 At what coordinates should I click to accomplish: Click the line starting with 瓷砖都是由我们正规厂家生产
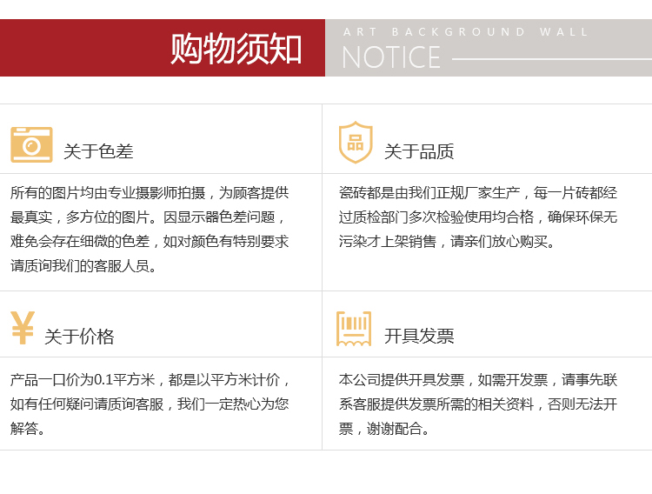tap(477, 193)
